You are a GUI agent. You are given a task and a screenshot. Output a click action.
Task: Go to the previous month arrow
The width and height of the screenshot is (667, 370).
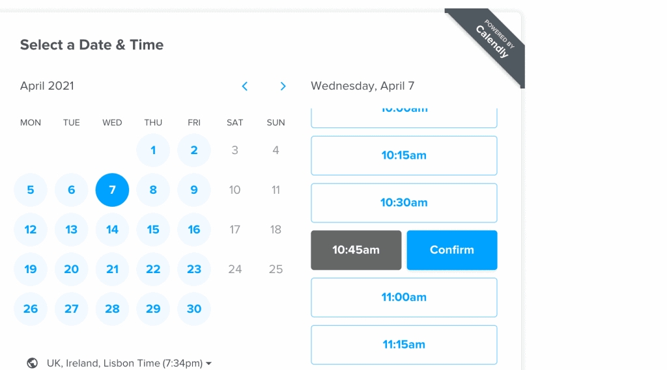[x=245, y=86]
